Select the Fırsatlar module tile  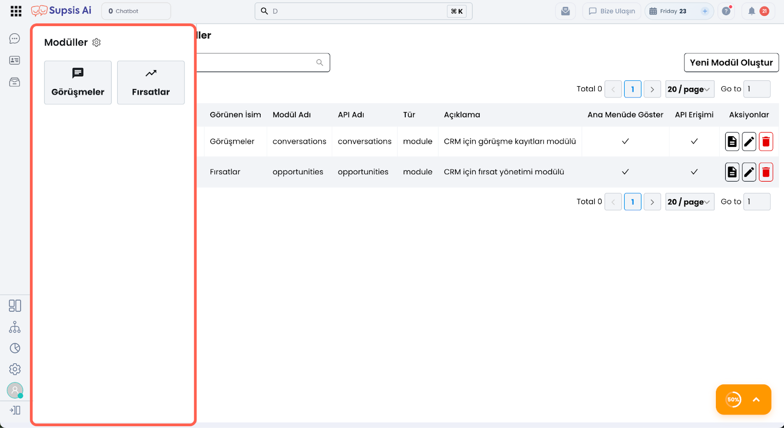(151, 83)
